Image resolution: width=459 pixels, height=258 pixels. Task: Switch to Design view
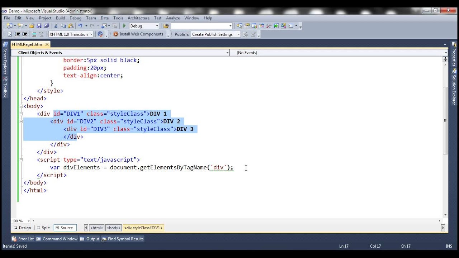pyautogui.click(x=22, y=228)
